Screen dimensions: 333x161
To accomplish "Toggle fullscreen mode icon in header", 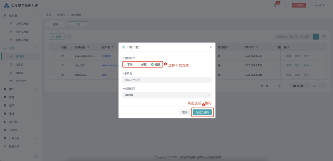I will (285, 5).
